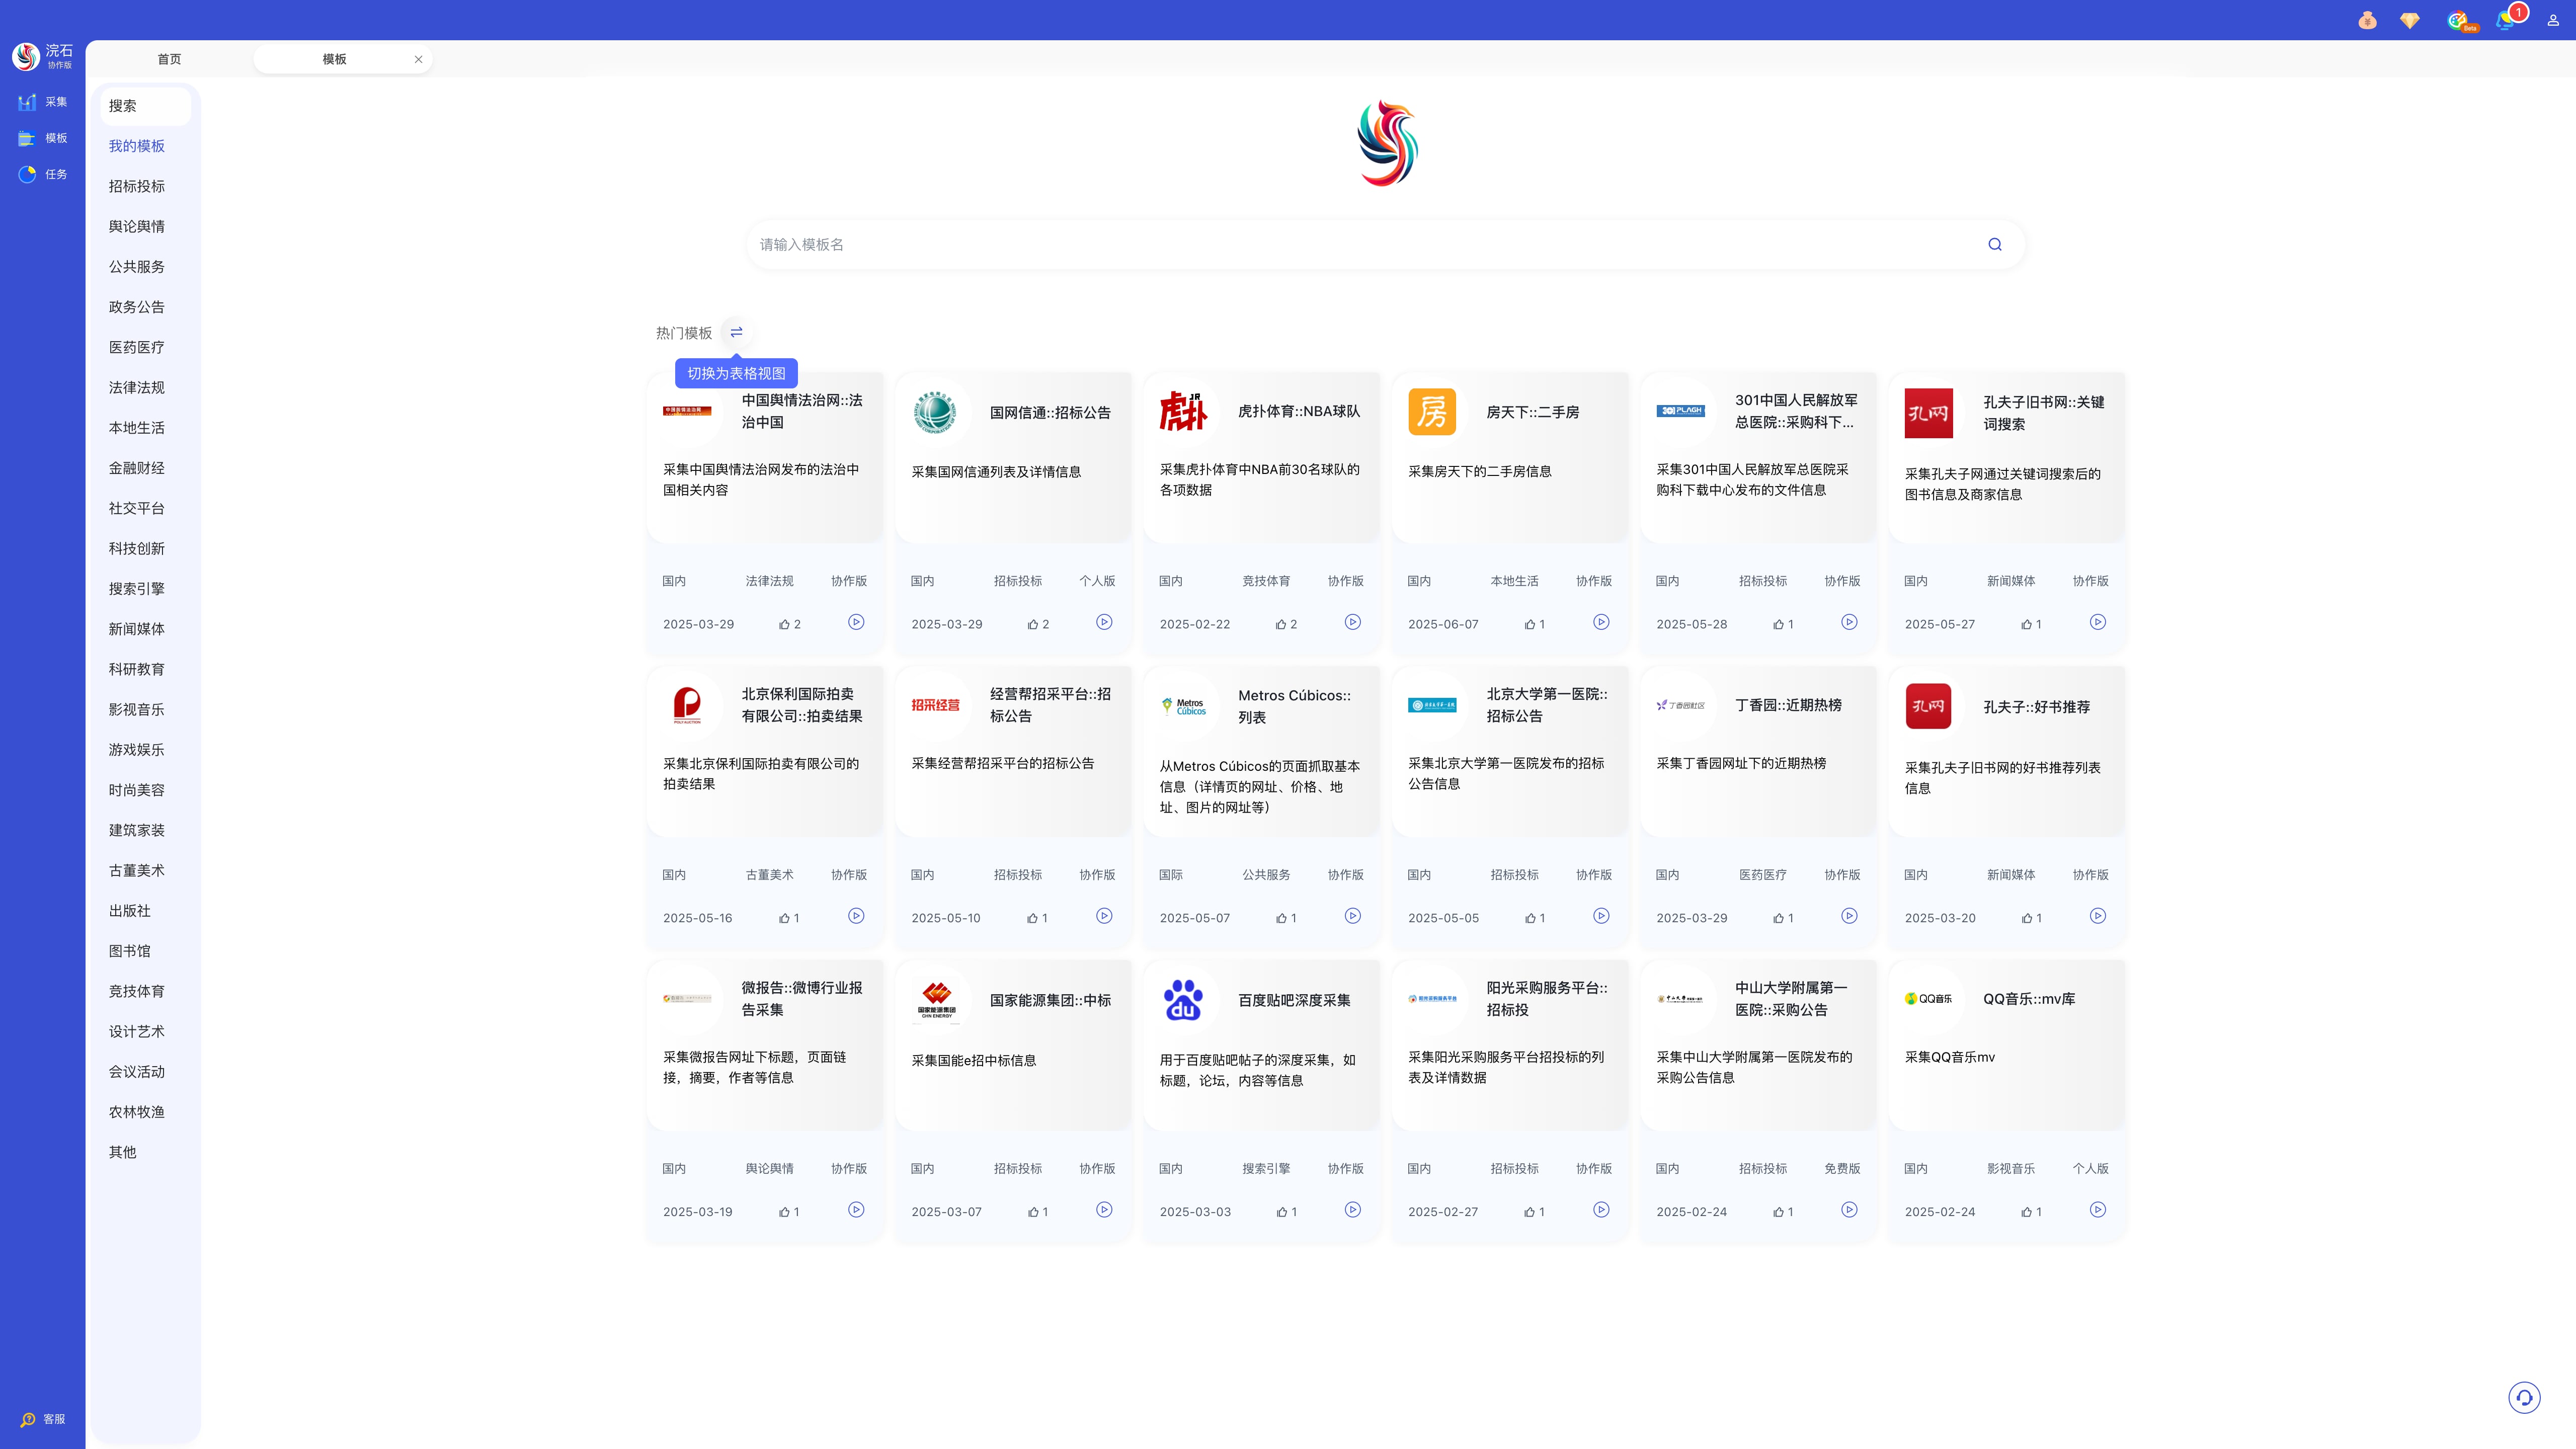This screenshot has height=1449, width=2576.
Task: Click the money bag icon
Action: coord(2367,21)
